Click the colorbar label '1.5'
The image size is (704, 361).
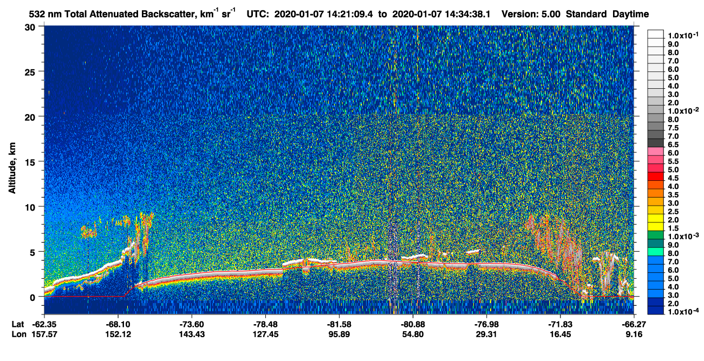point(674,228)
